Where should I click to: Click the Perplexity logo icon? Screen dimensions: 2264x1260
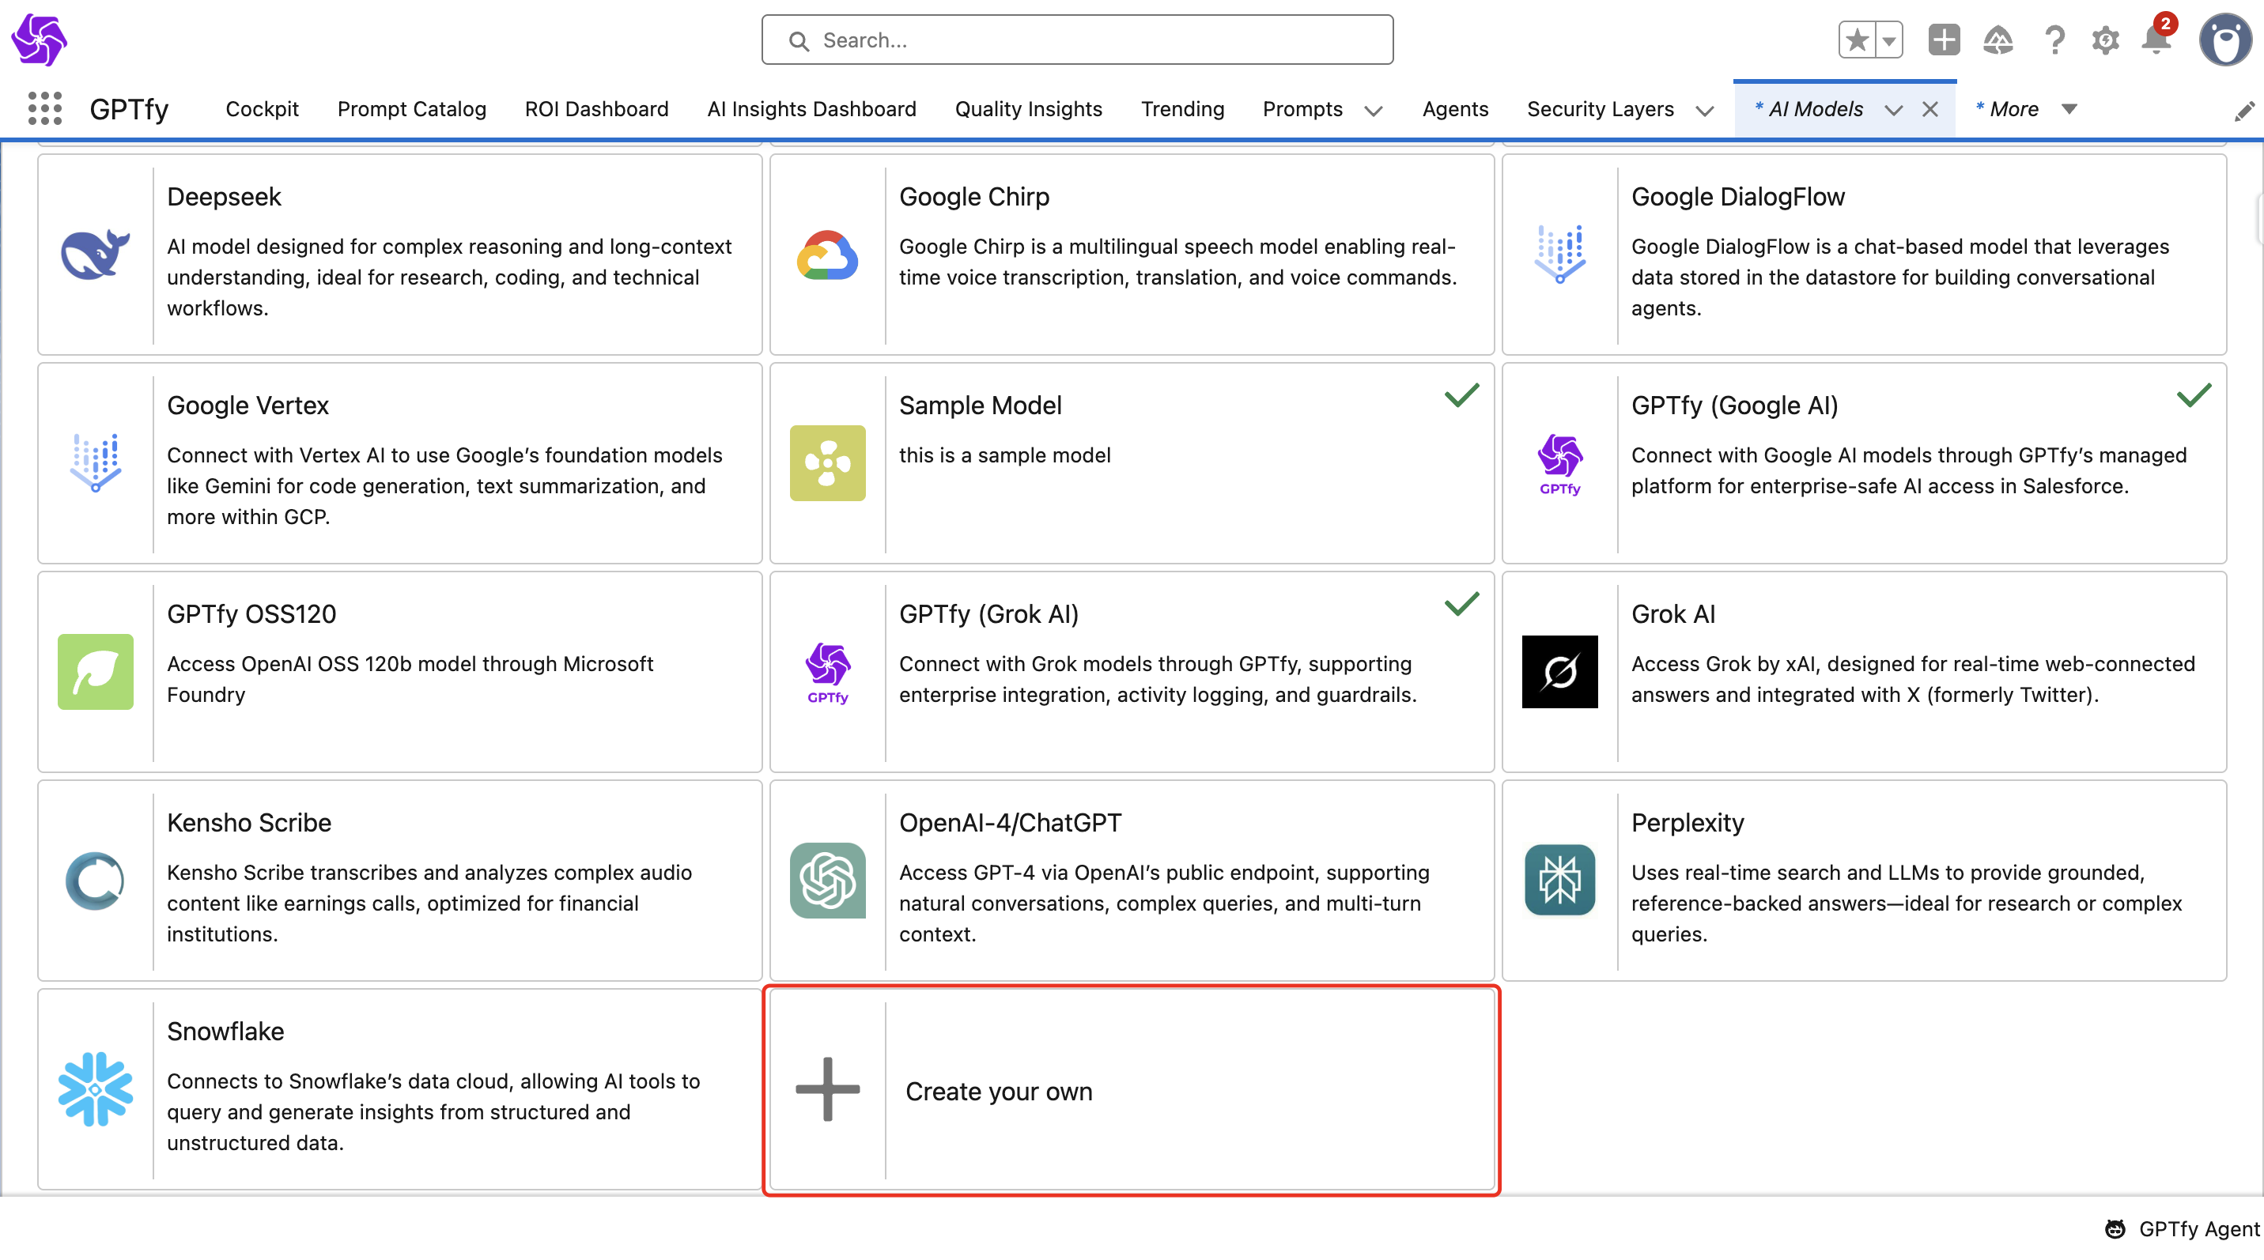point(1559,881)
